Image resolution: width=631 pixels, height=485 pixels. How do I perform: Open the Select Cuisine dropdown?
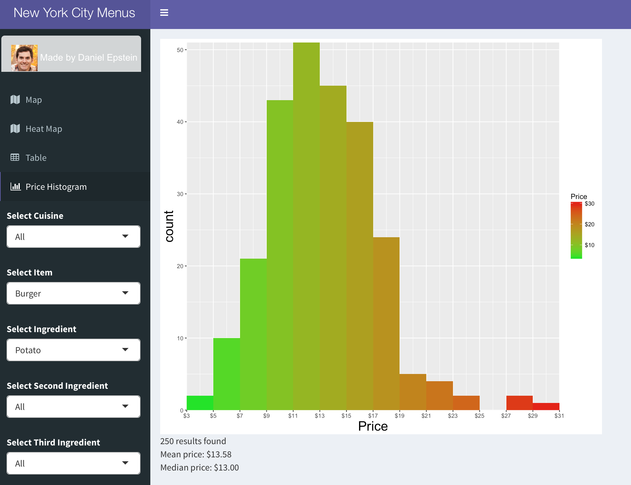74,237
